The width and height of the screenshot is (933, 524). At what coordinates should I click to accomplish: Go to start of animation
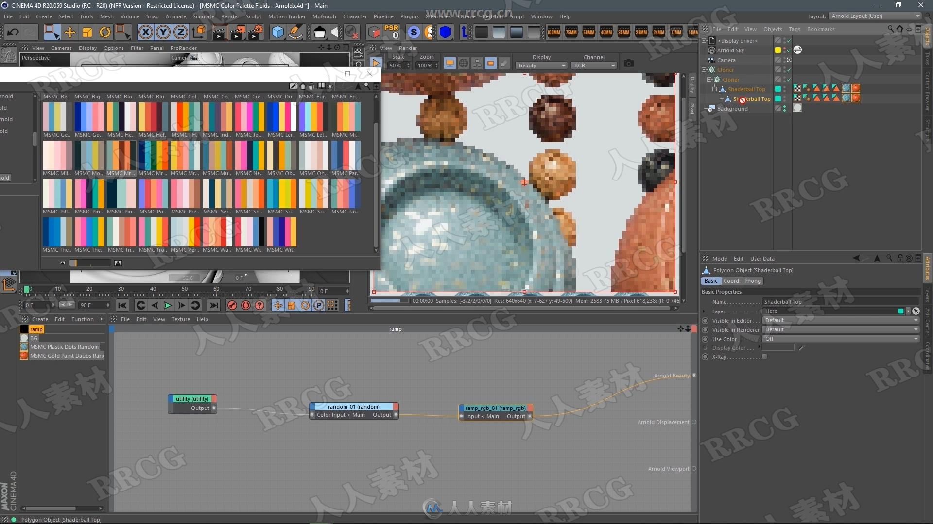(x=122, y=305)
